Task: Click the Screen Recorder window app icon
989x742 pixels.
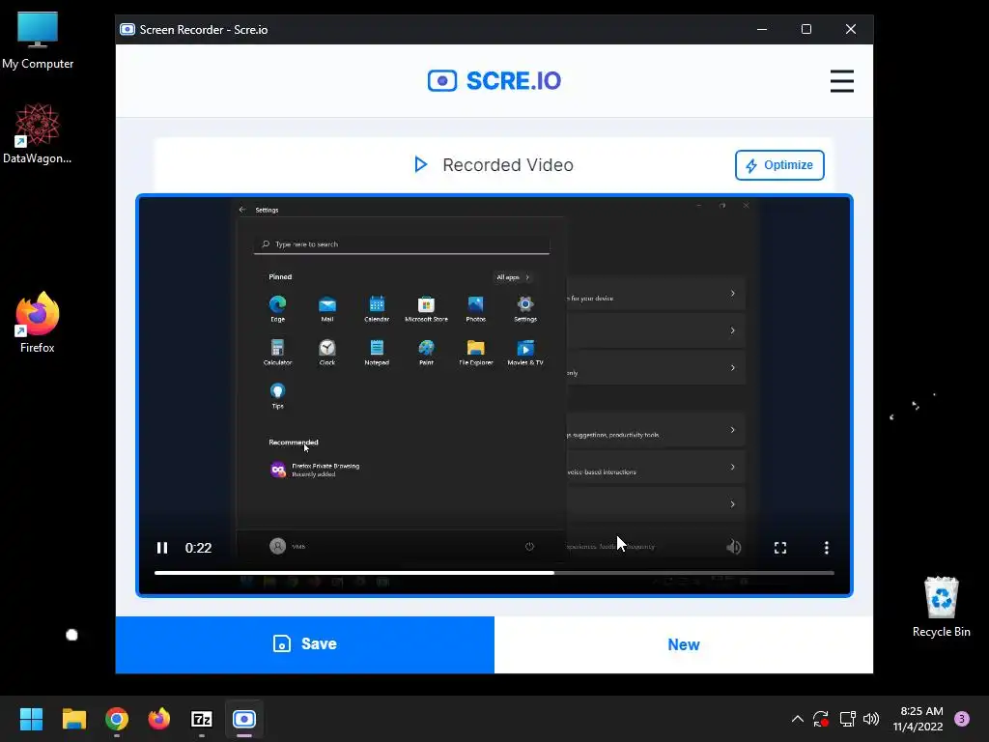Action: coord(127,30)
